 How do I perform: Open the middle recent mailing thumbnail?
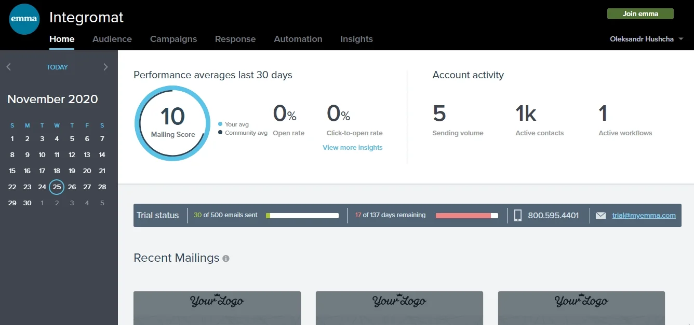pos(399,308)
